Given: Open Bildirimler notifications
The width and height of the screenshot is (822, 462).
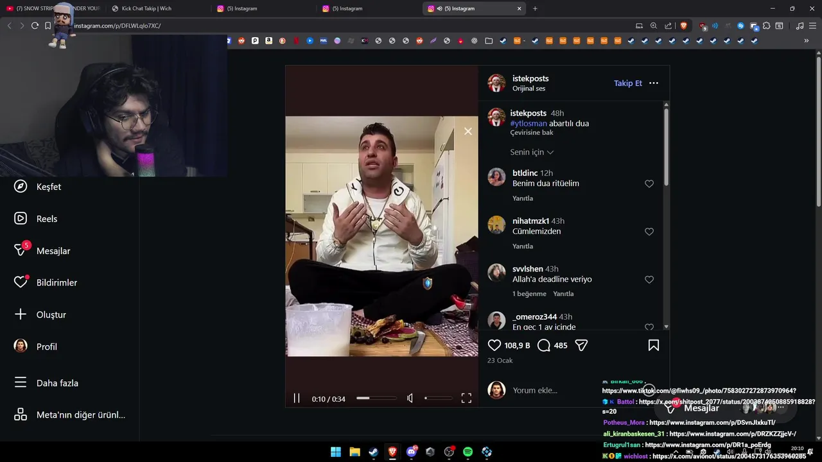Looking at the screenshot, I should (x=45, y=282).
